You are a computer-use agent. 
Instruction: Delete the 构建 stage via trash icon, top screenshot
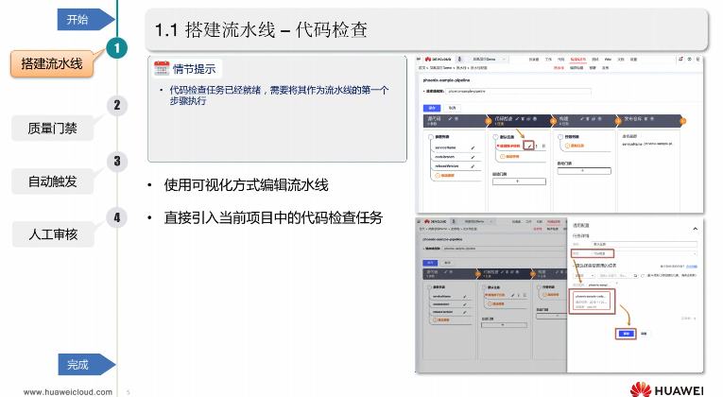click(x=588, y=119)
